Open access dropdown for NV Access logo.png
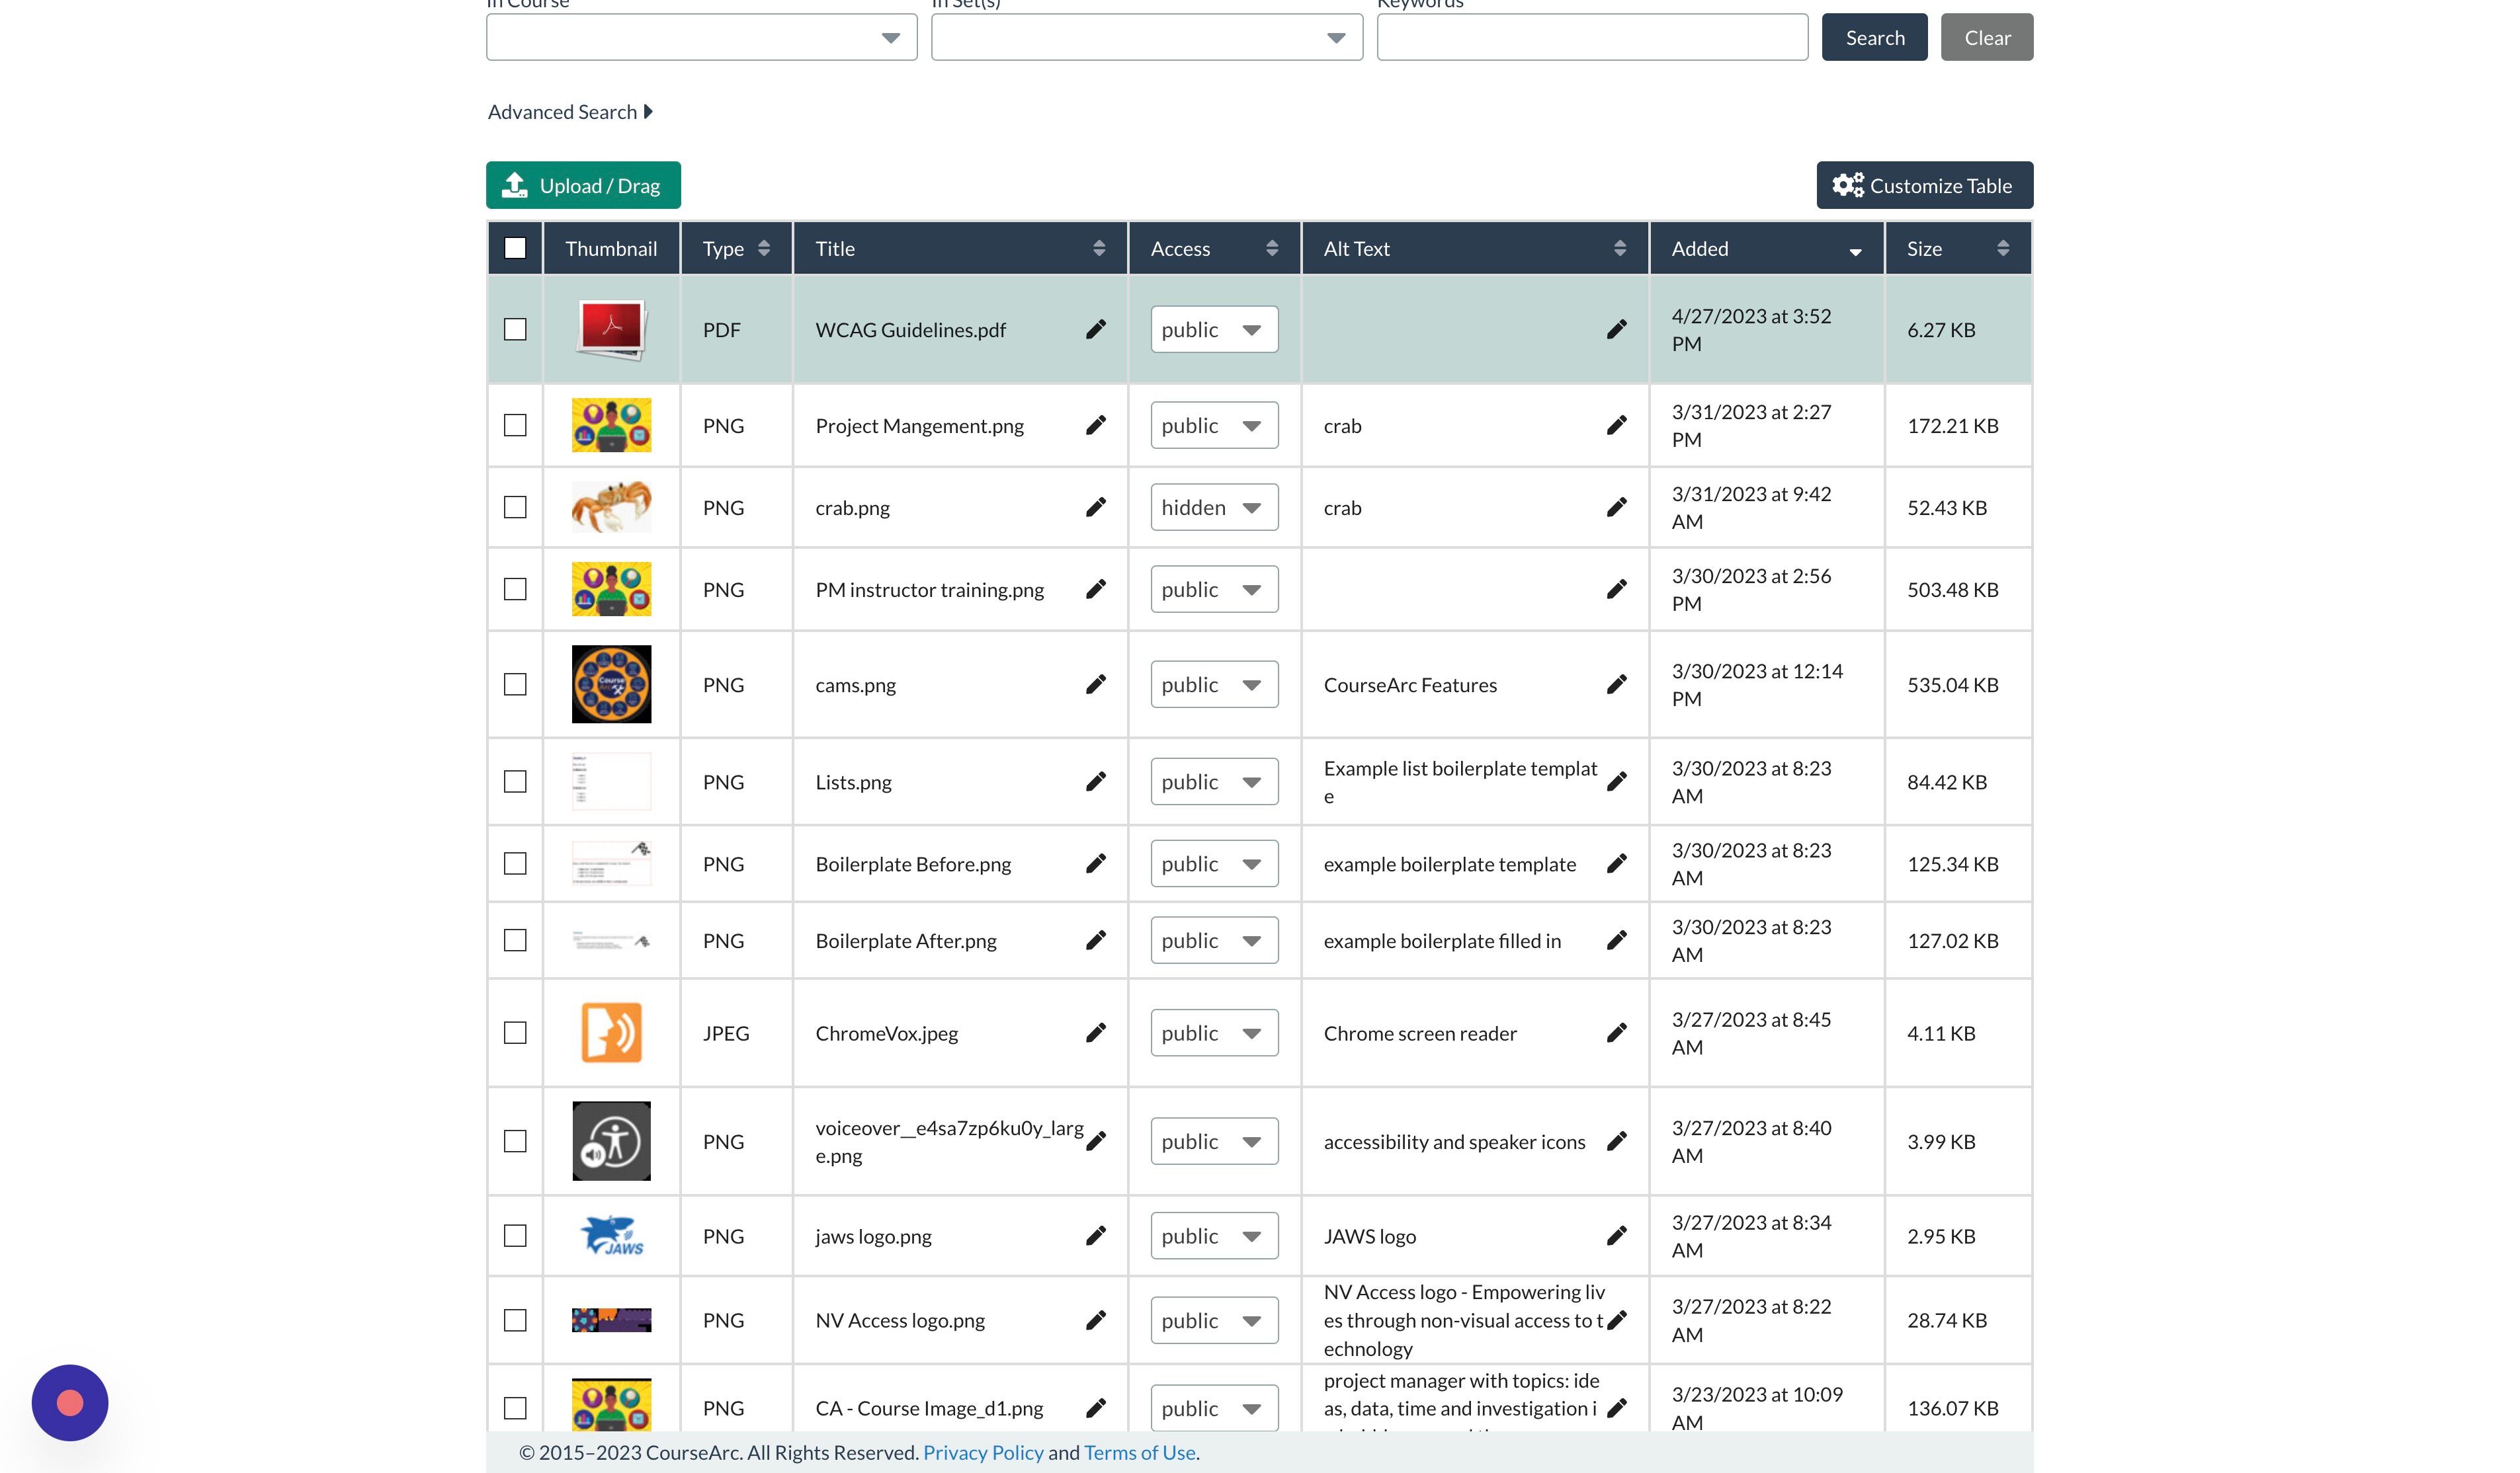This screenshot has width=2520, height=1473. (1214, 1319)
